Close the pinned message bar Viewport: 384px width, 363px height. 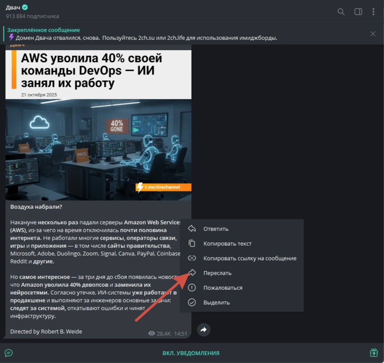click(373, 34)
